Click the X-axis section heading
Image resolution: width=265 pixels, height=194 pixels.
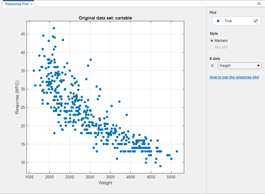[x=215, y=59]
